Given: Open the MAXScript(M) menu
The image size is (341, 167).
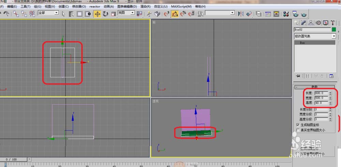Looking at the screenshot, I should [x=181, y=6].
